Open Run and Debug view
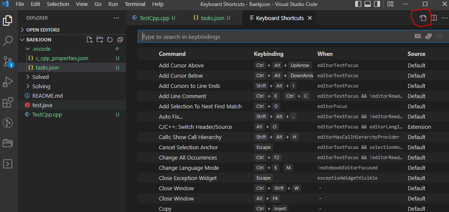Viewport: 449px width, 212px height. (8, 82)
